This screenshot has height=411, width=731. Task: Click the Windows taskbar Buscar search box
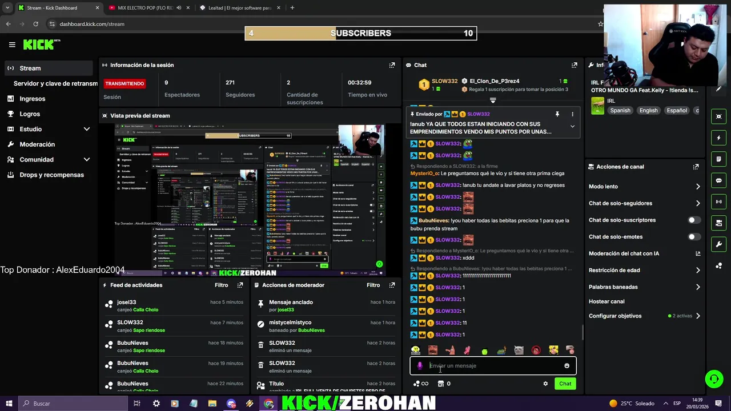(74, 404)
